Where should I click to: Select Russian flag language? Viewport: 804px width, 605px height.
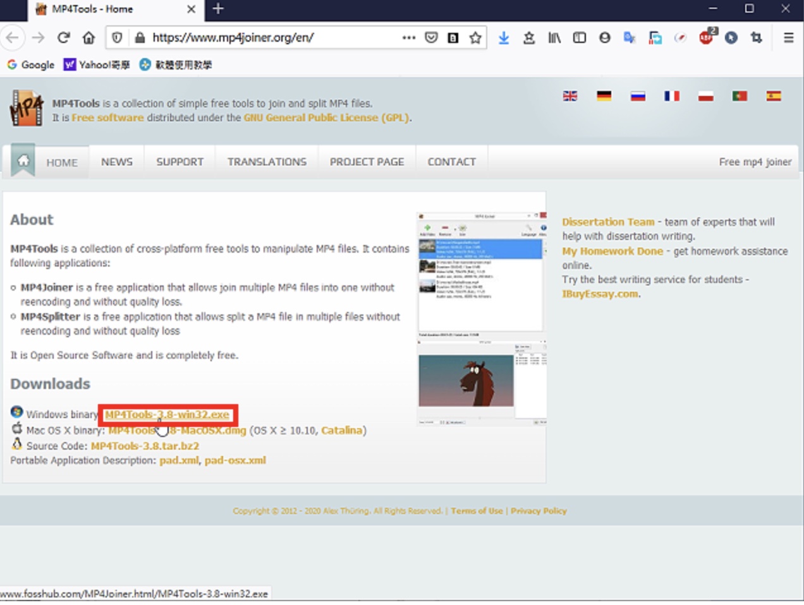click(638, 96)
